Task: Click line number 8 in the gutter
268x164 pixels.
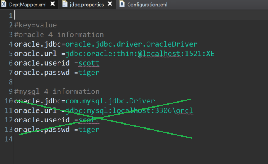Action: pyautogui.click(x=11, y=82)
